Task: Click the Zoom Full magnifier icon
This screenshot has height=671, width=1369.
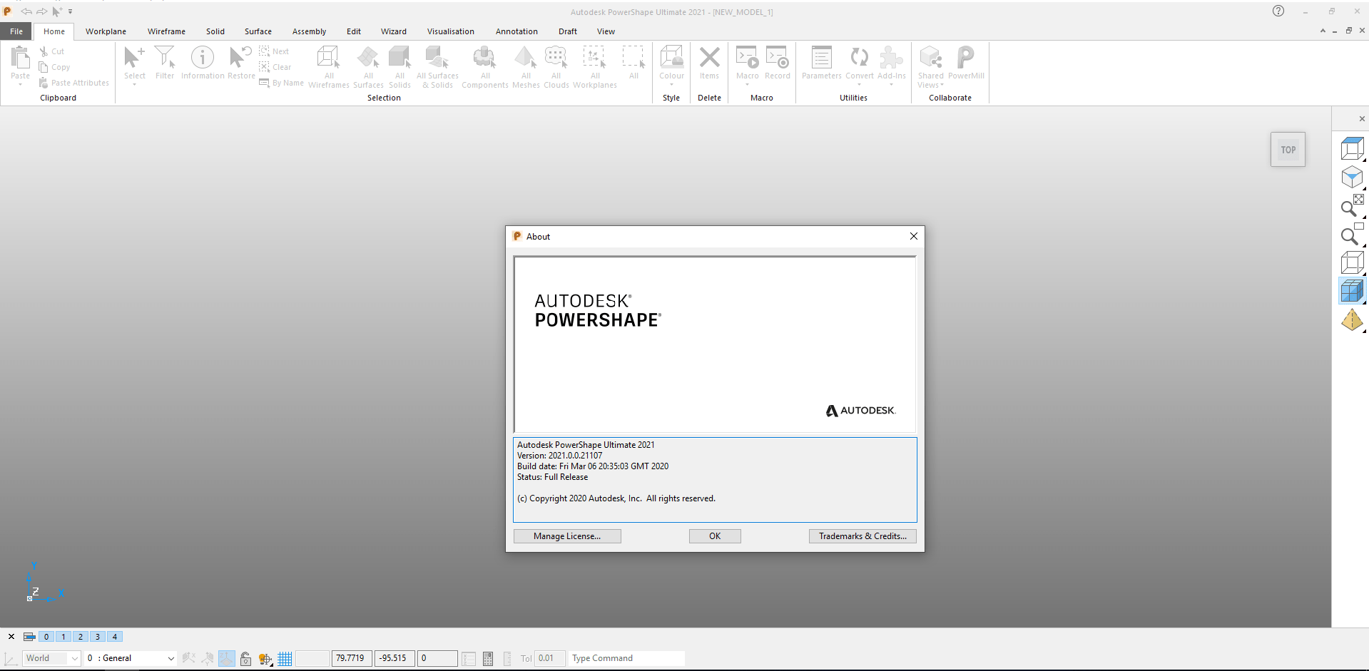Action: tap(1352, 205)
